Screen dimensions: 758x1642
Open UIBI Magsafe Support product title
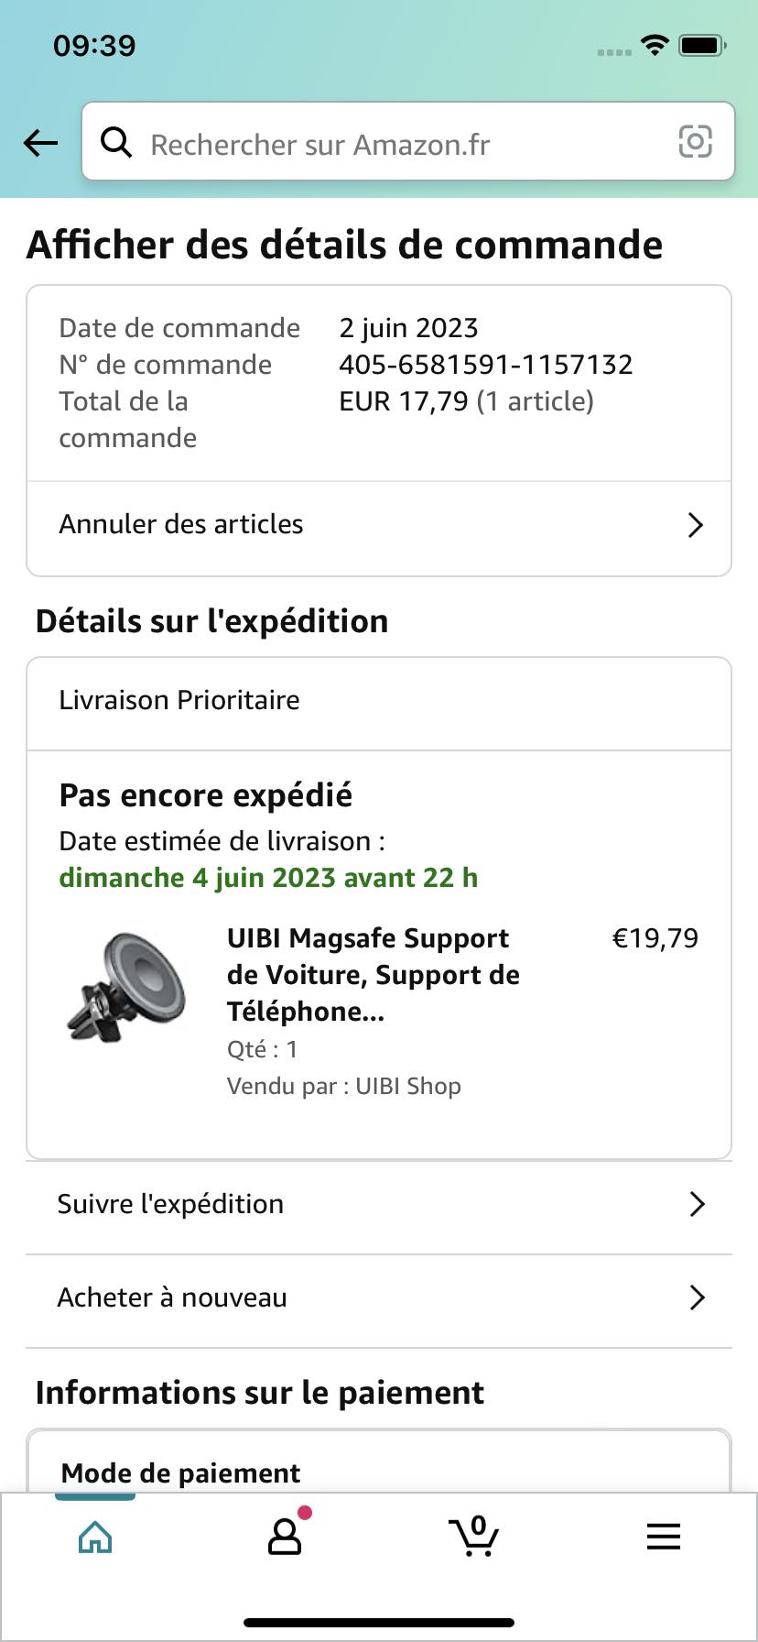[x=374, y=974]
